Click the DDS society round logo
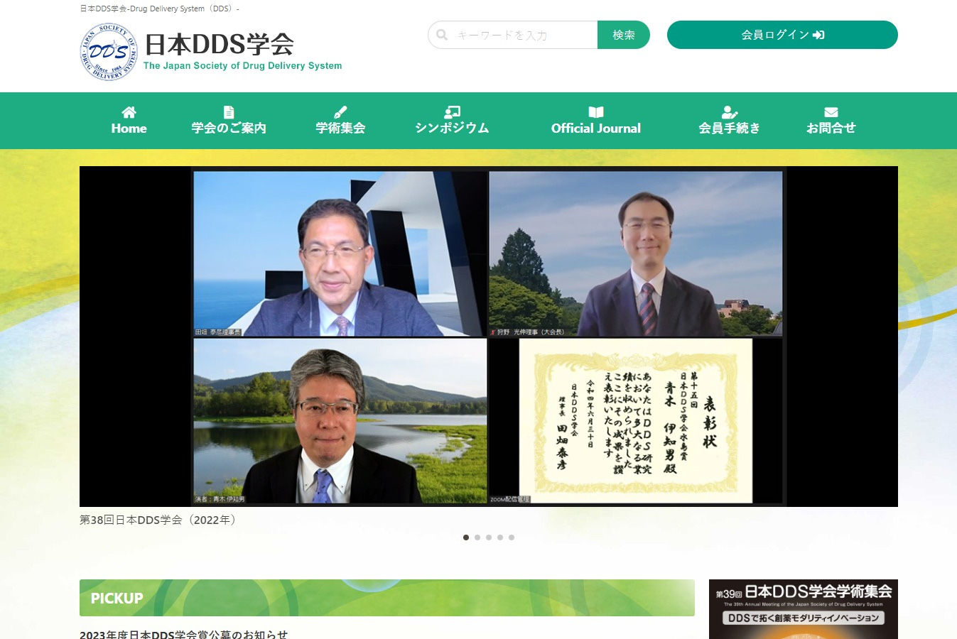 tap(109, 52)
